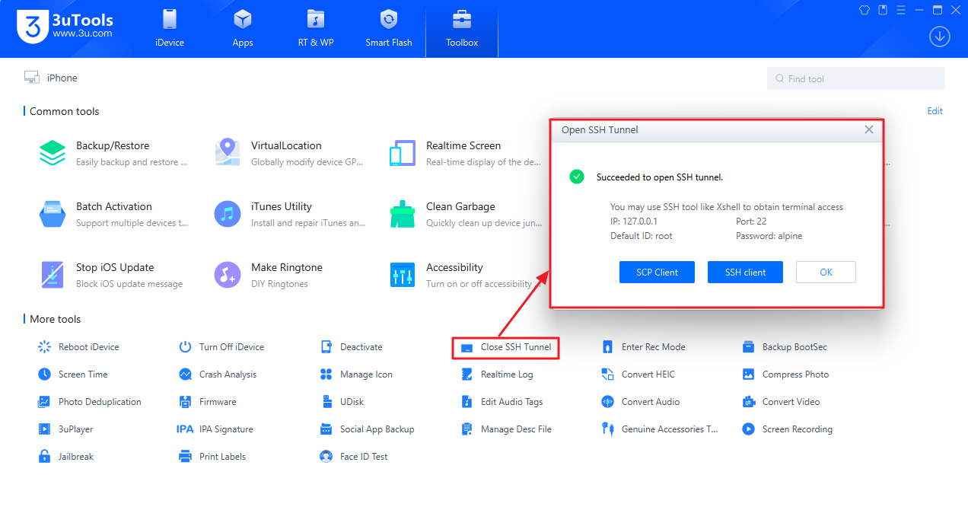Open the IPA Signature tool

click(x=215, y=429)
